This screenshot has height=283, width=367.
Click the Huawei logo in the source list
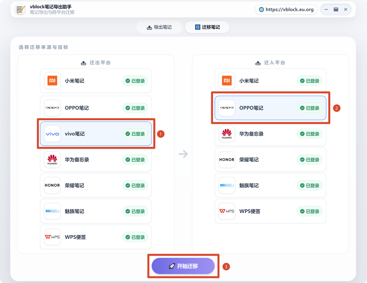(x=52, y=159)
